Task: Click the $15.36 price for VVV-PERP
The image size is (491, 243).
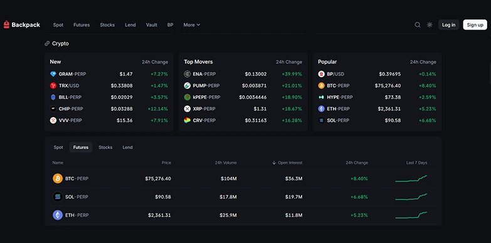Action: tap(125, 120)
